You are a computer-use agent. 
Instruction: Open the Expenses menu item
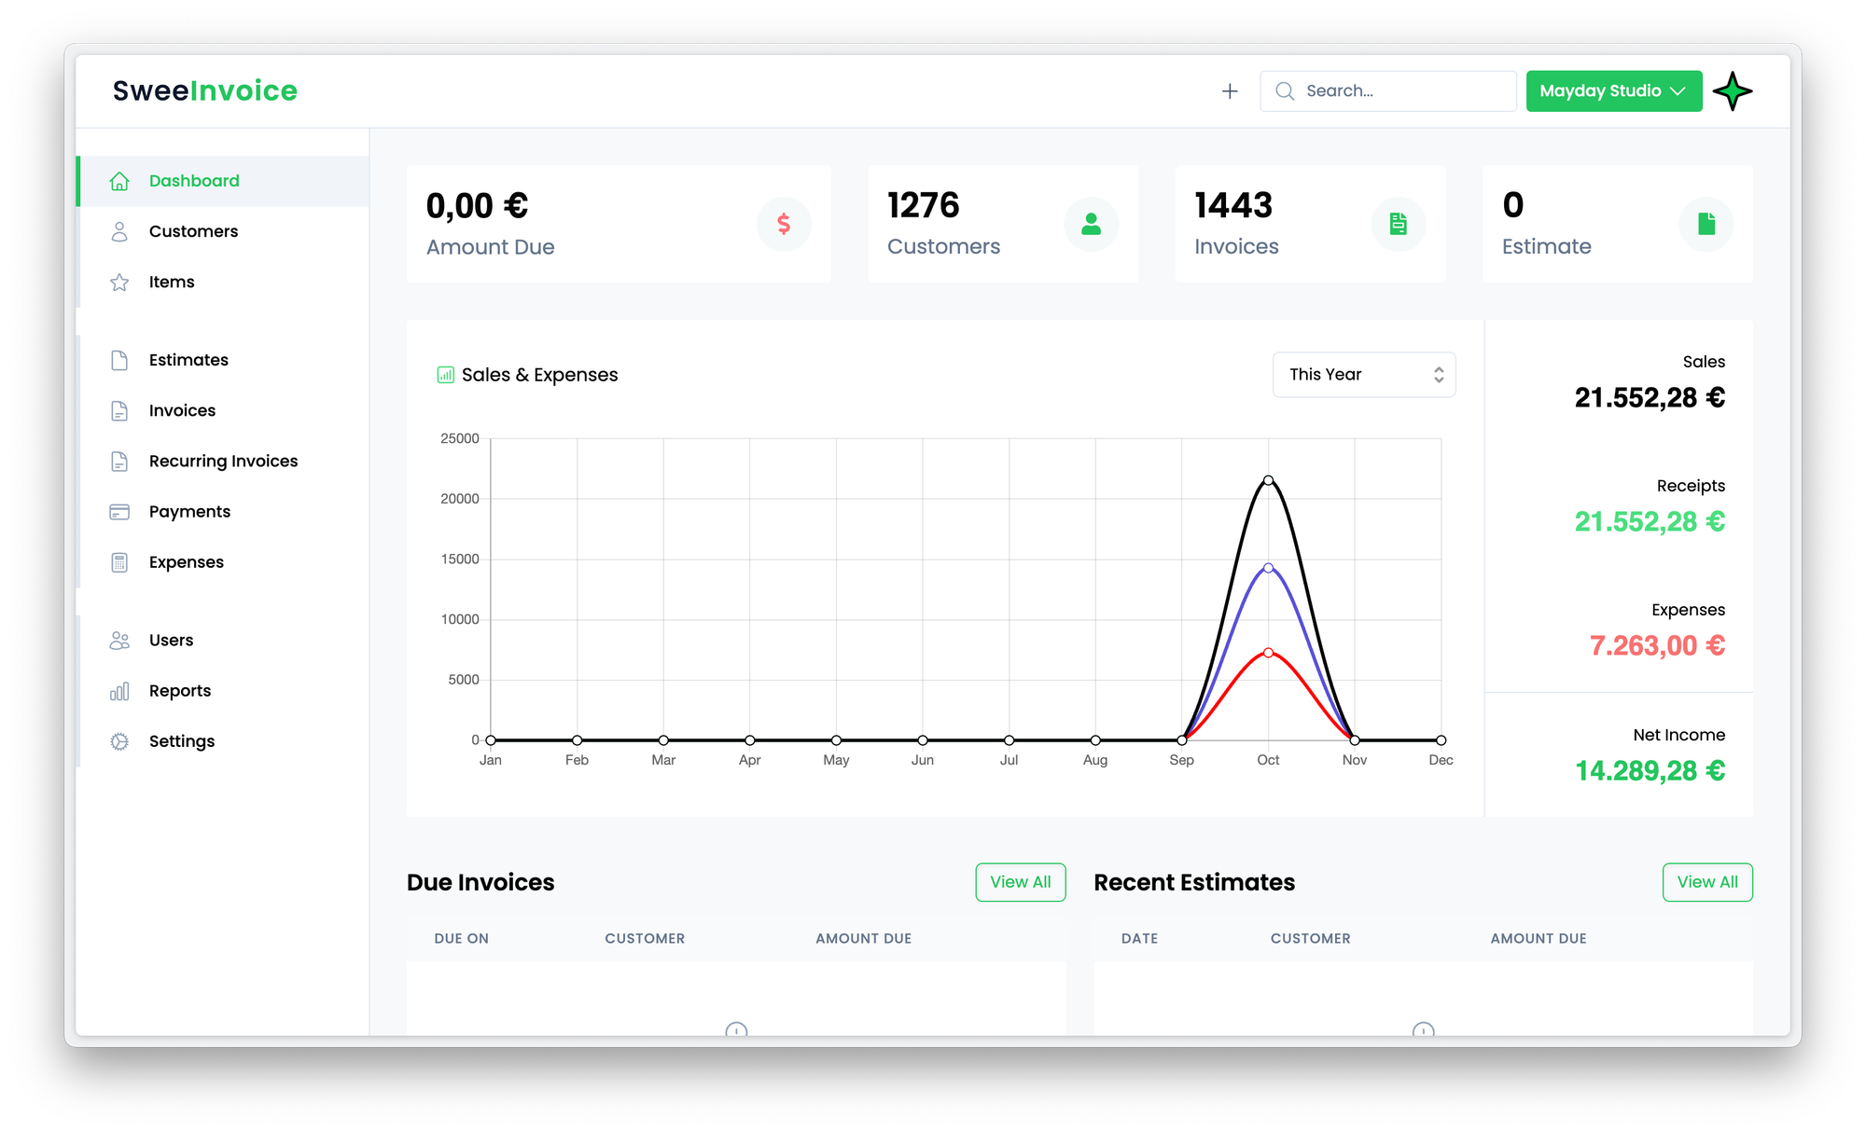point(186,562)
